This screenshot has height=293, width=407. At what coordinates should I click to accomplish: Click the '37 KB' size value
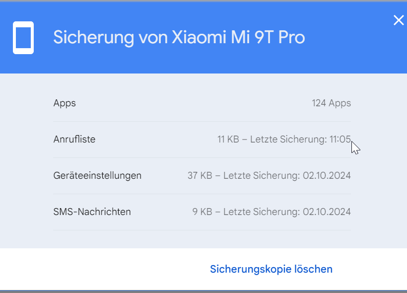pyautogui.click(x=200, y=176)
